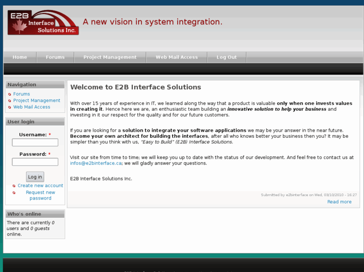Open Web Mail Access link in Navigation sidebar
This screenshot has height=272, width=364.
[32, 107]
